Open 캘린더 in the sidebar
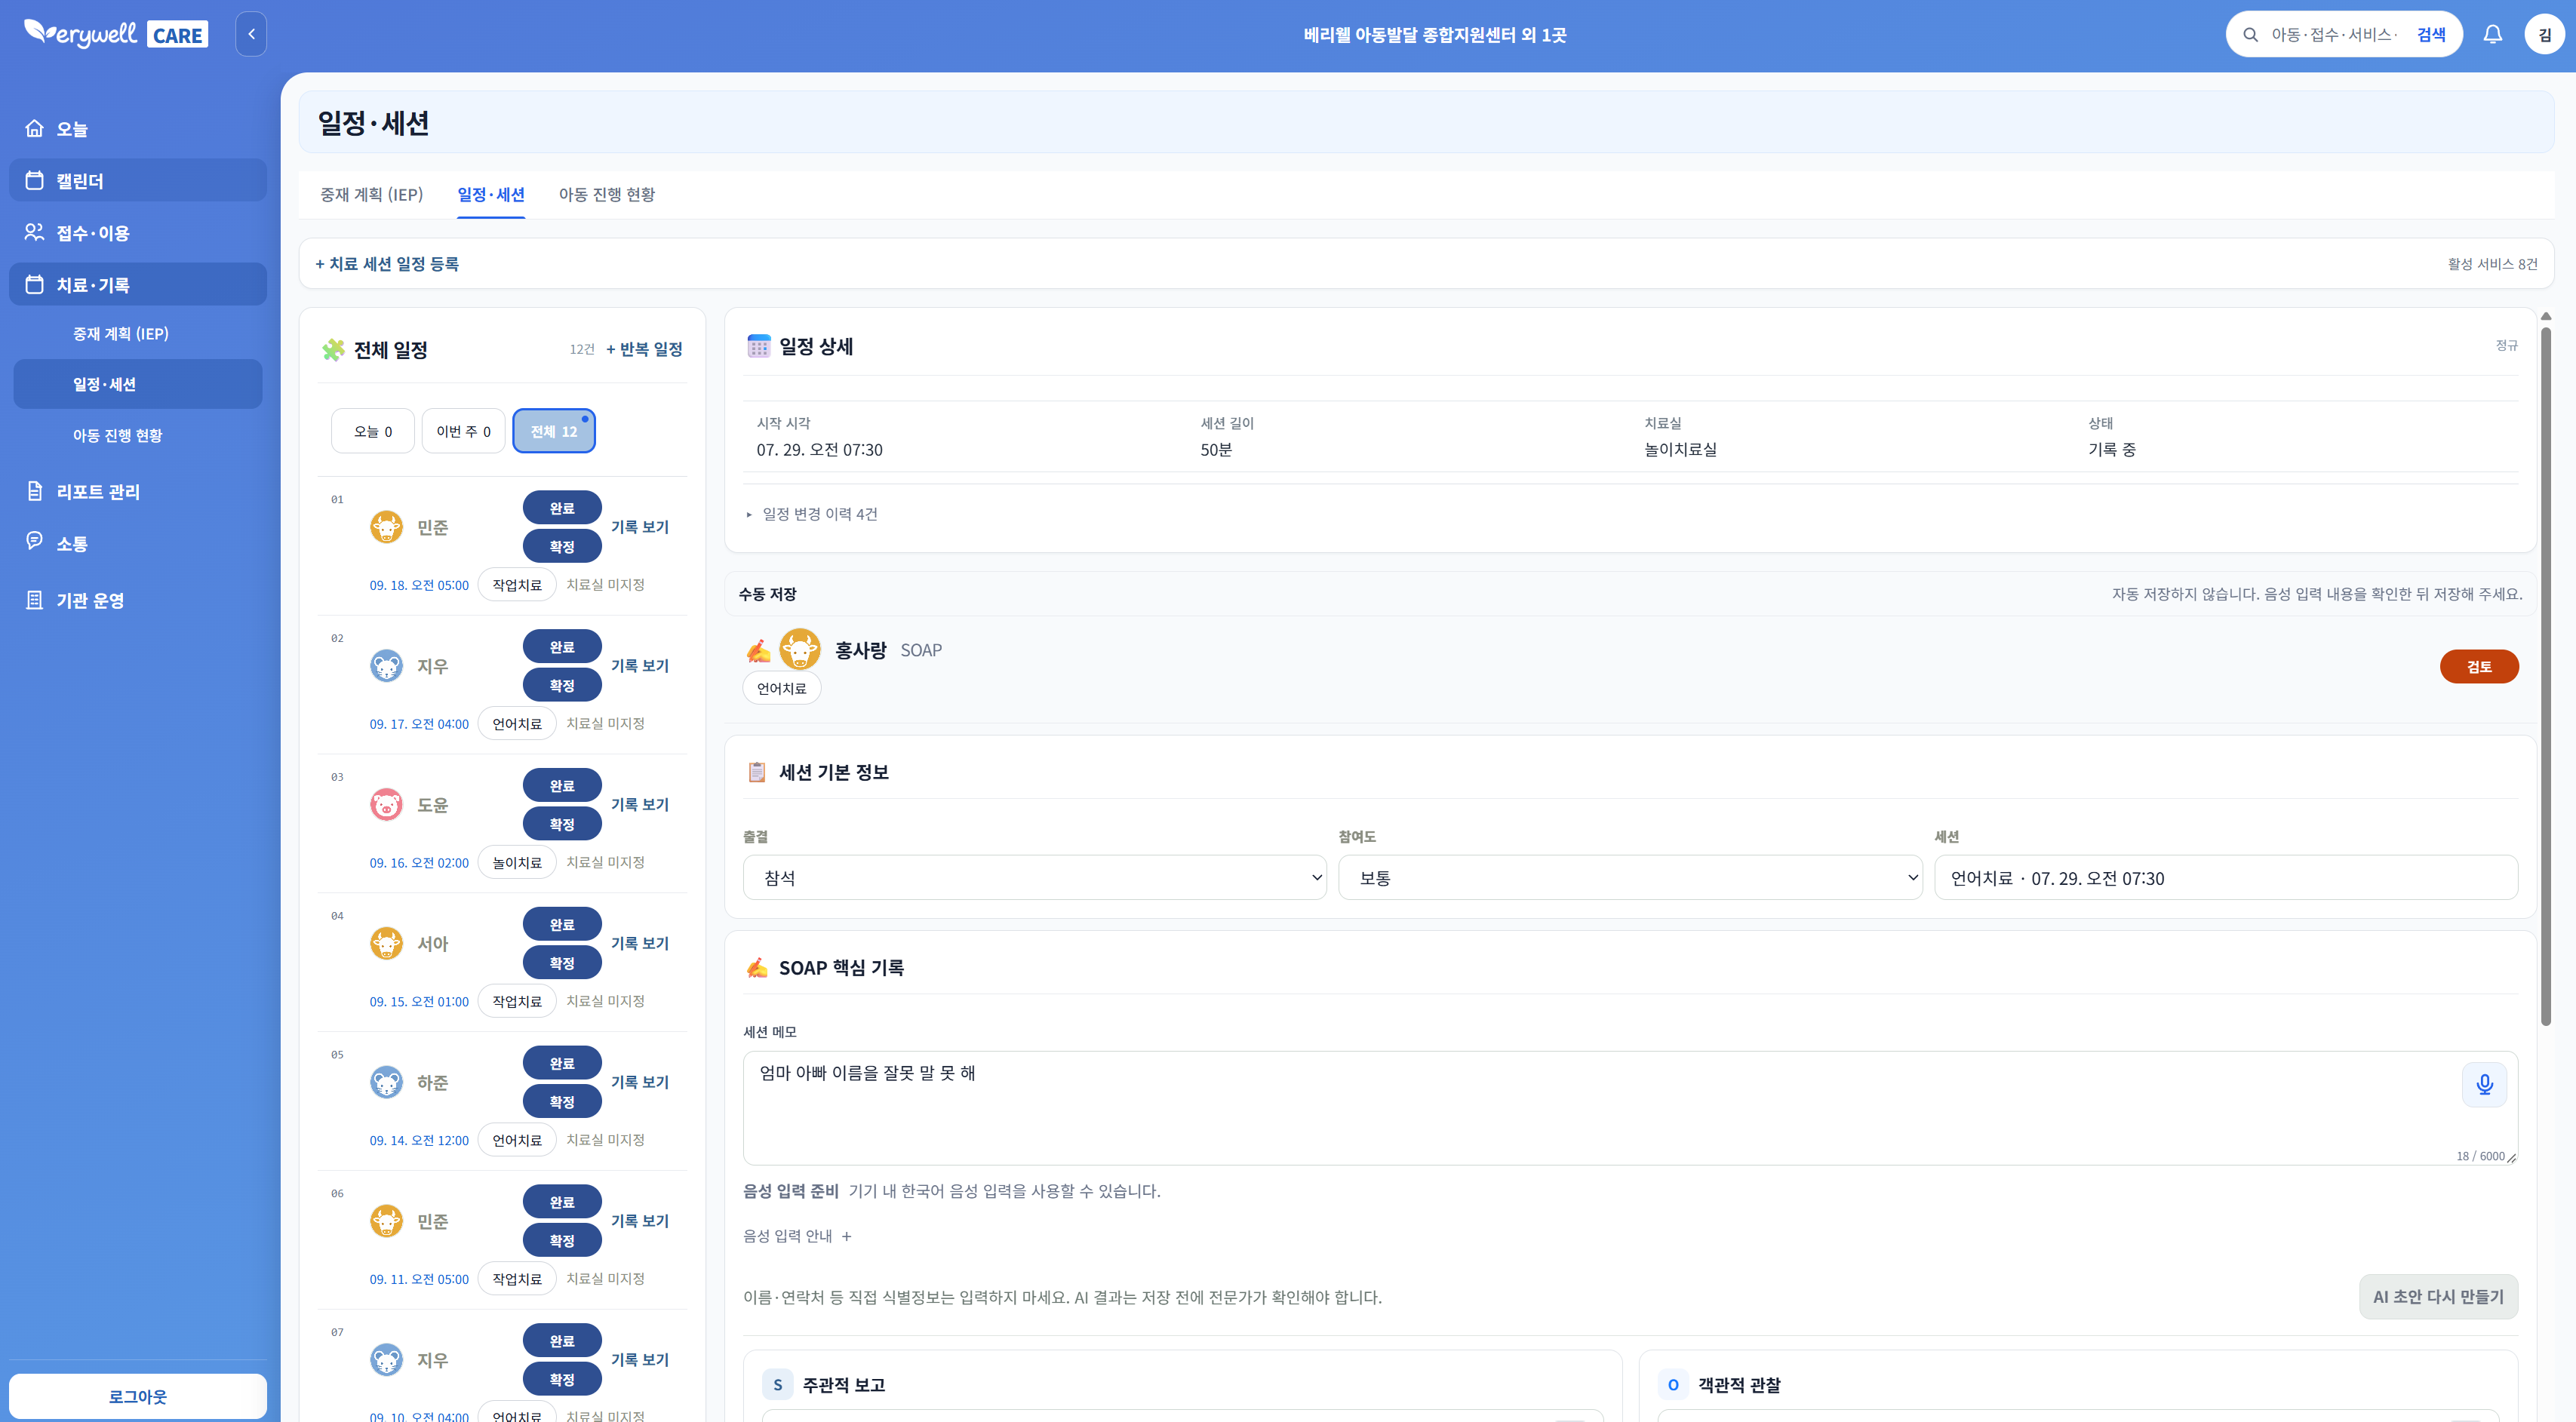The height and width of the screenshot is (1422, 2576). tap(138, 181)
